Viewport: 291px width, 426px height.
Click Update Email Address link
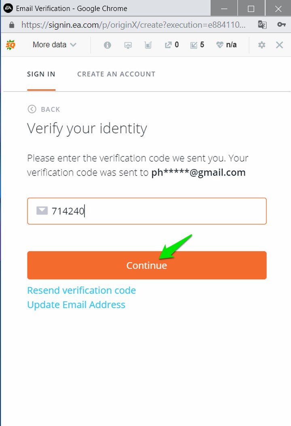click(76, 305)
